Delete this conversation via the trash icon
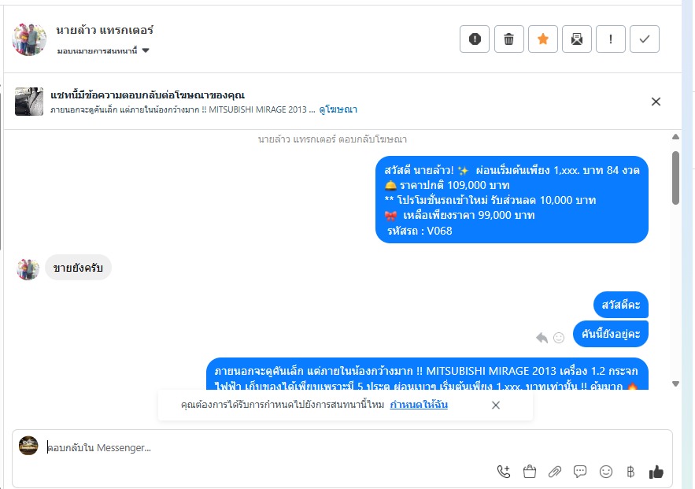This screenshot has height=489, width=695. click(508, 39)
